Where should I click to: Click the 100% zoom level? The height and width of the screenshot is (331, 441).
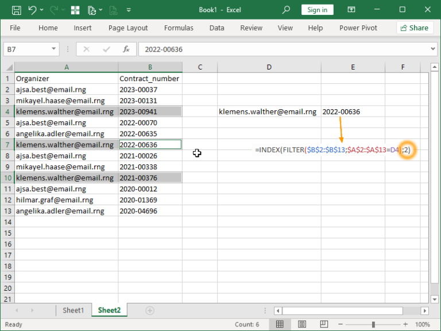423,324
